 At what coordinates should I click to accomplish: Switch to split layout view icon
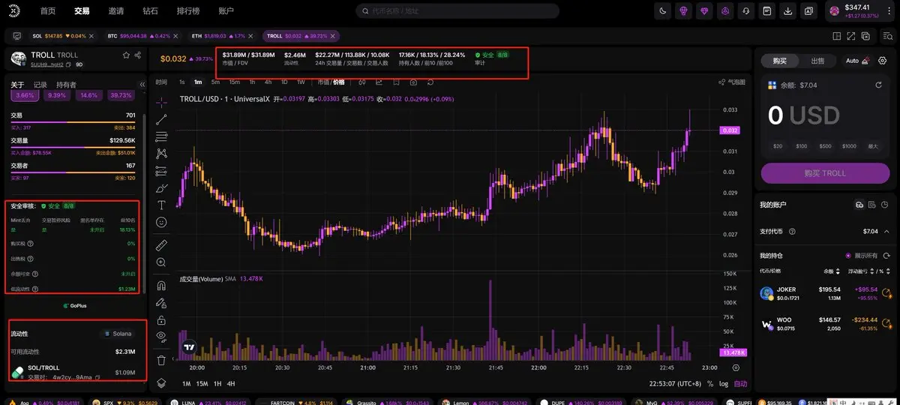pyautogui.click(x=836, y=35)
